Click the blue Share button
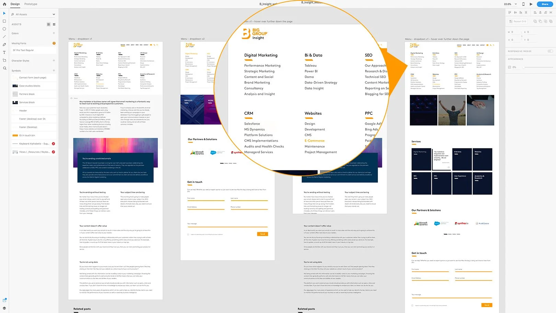 (x=545, y=4)
